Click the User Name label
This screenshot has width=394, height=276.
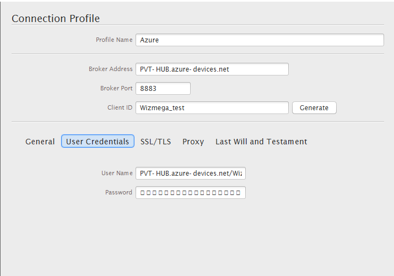(x=117, y=173)
